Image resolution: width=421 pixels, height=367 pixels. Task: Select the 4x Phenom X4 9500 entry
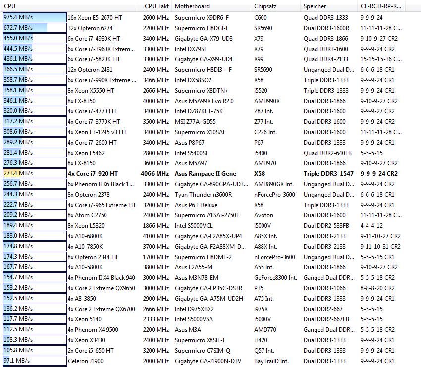click(x=93, y=330)
